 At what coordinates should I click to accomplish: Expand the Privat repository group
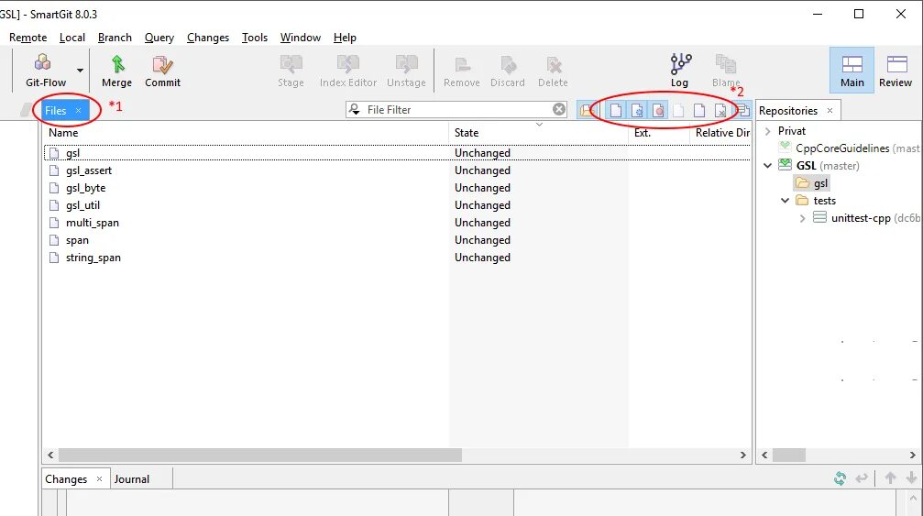tap(767, 131)
